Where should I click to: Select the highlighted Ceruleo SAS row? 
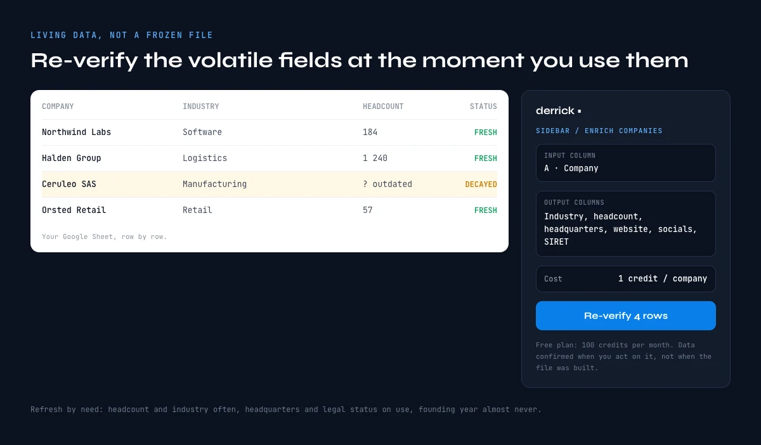coord(270,184)
